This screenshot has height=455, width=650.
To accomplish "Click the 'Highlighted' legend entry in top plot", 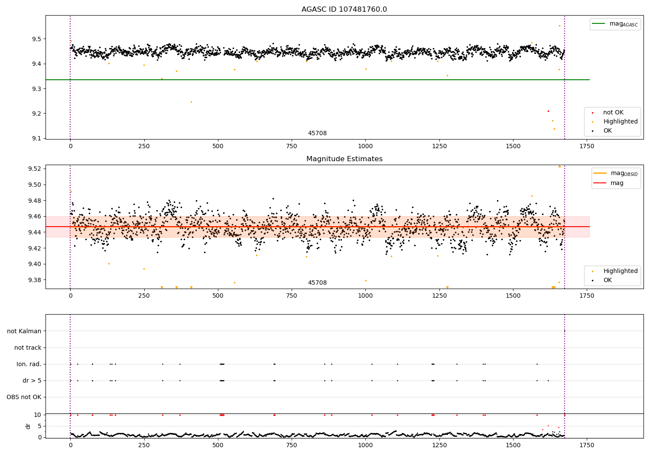I will pyautogui.click(x=614, y=122).
